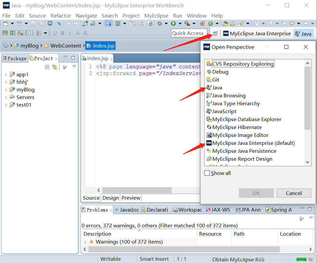The image size is (317, 263).
Task: Click the Cancel button in Open Perspective dialog
Action: pyautogui.click(x=294, y=193)
